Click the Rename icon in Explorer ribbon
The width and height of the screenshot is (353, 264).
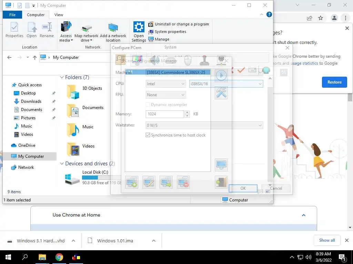[47, 30]
